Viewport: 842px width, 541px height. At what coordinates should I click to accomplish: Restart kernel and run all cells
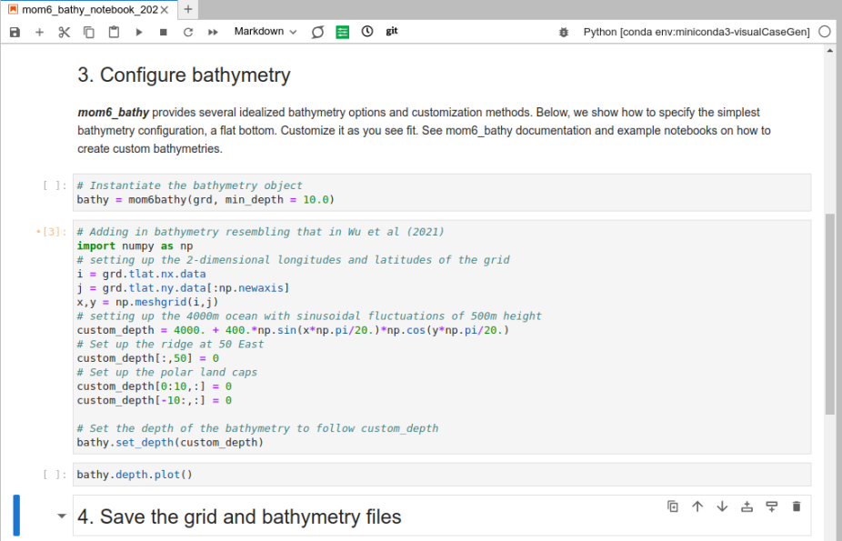[x=213, y=32]
